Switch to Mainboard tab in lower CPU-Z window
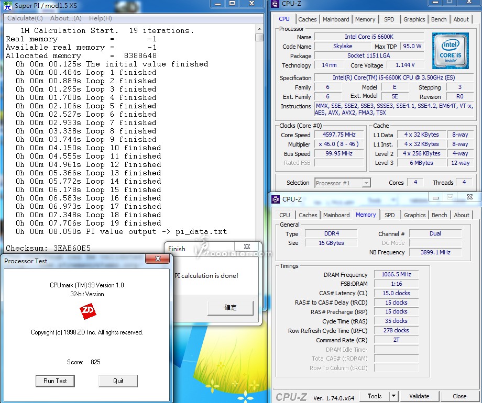Screen dimensions: 482x403 pos(336,215)
